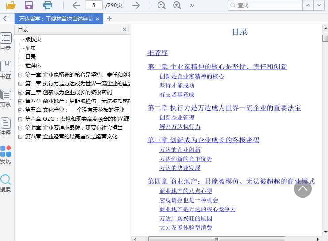The image size is (328, 241).
Task: Close the 目录 outline panel
Action: pyautogui.click(x=124, y=30)
